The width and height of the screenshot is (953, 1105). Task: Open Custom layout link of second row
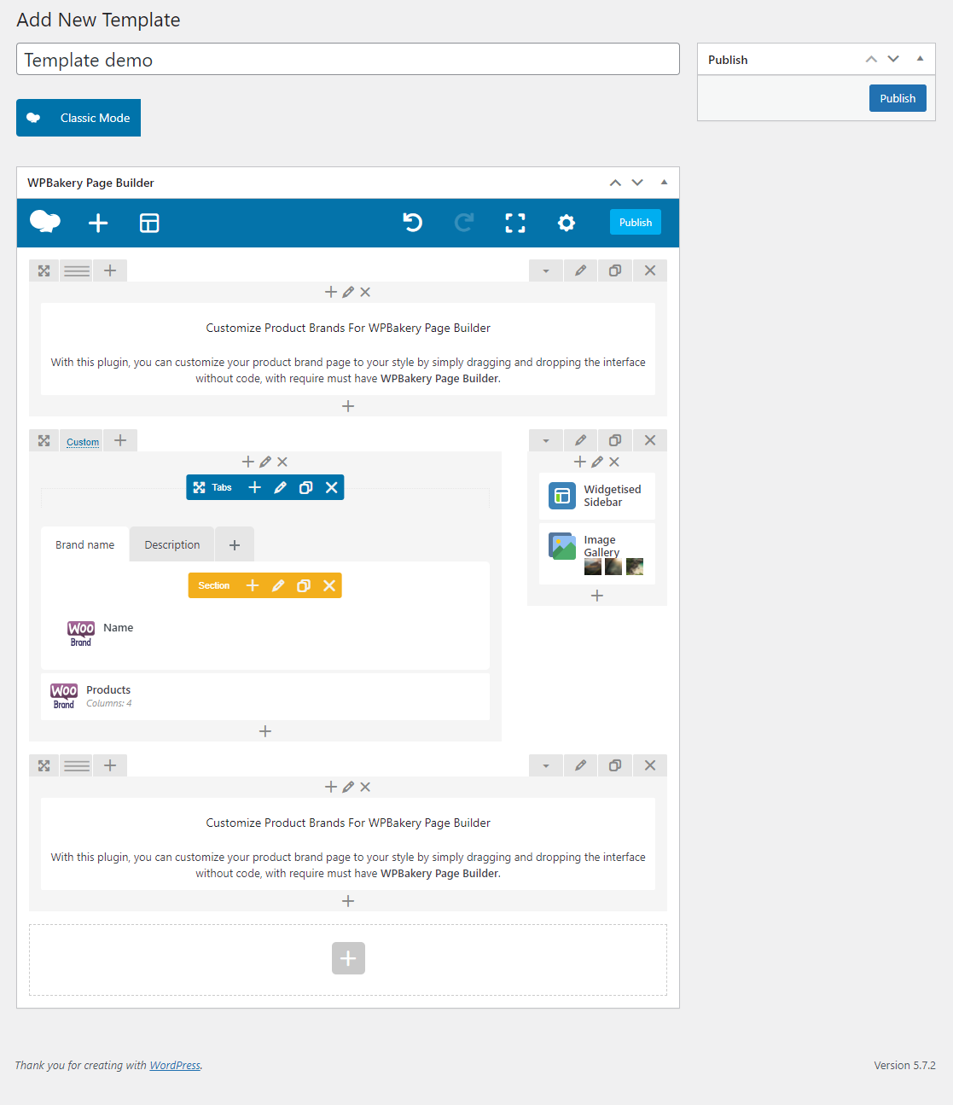[83, 442]
